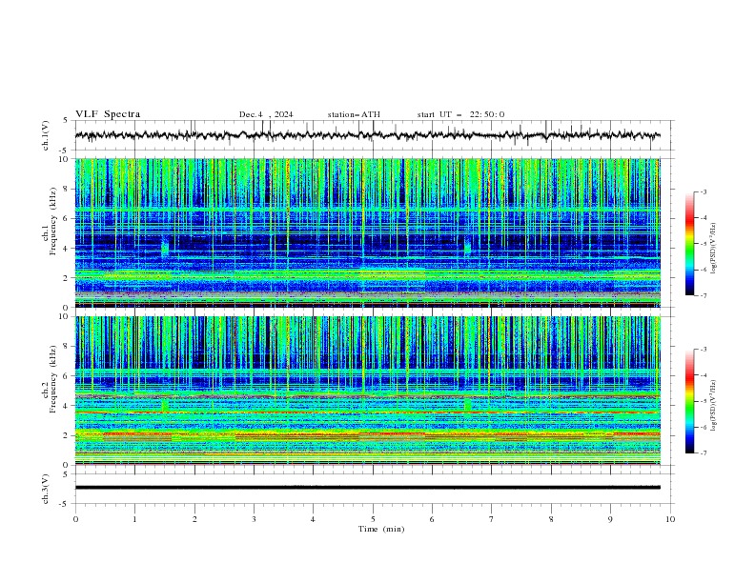Click the upper colorbar "log(PSD)(V²/Hz)" label
This screenshot has width=755, height=583.
coord(713,249)
